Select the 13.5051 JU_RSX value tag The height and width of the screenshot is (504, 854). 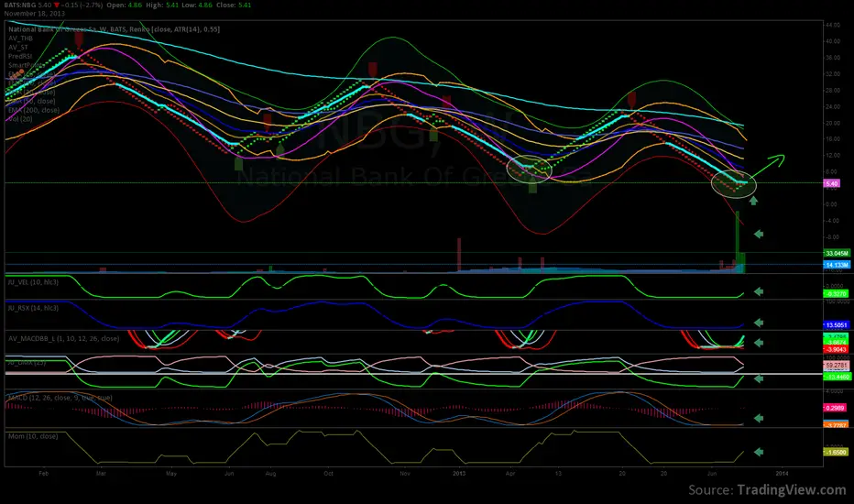(836, 325)
